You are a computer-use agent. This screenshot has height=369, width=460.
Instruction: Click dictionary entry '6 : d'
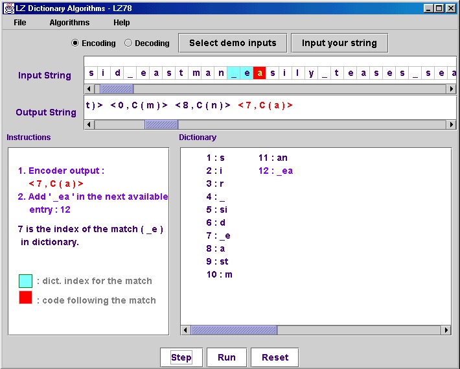pyautogui.click(x=216, y=222)
